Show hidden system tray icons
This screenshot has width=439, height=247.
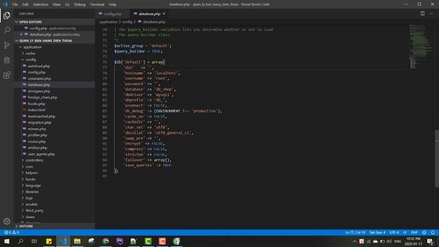pos(355,241)
